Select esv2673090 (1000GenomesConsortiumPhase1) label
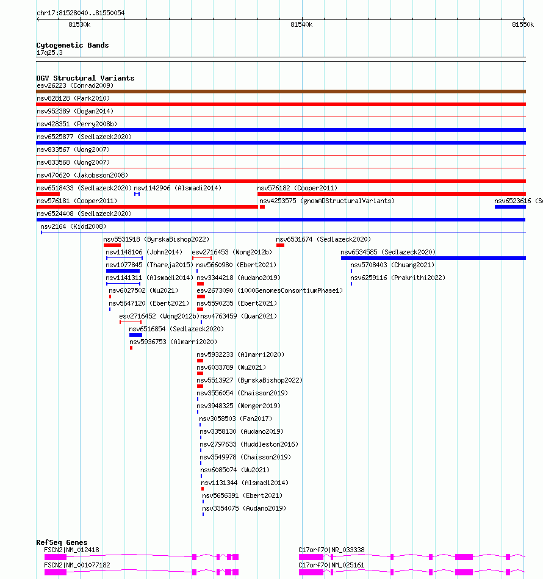This screenshot has height=579, width=543. pos(270,290)
